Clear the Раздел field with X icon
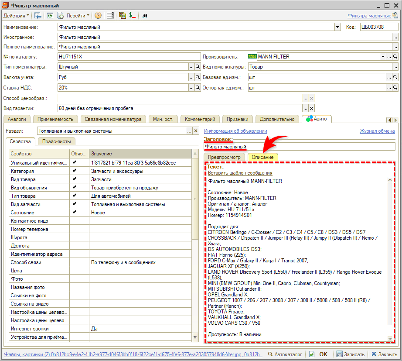This screenshot has width=402, height=361. pyautogui.click(x=196, y=131)
